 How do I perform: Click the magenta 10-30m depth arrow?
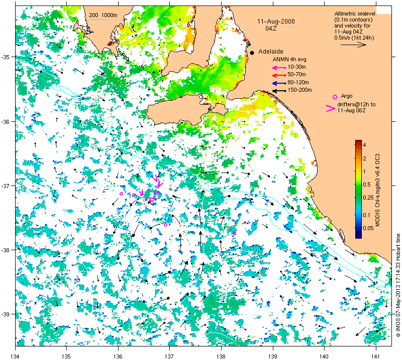click(279, 68)
